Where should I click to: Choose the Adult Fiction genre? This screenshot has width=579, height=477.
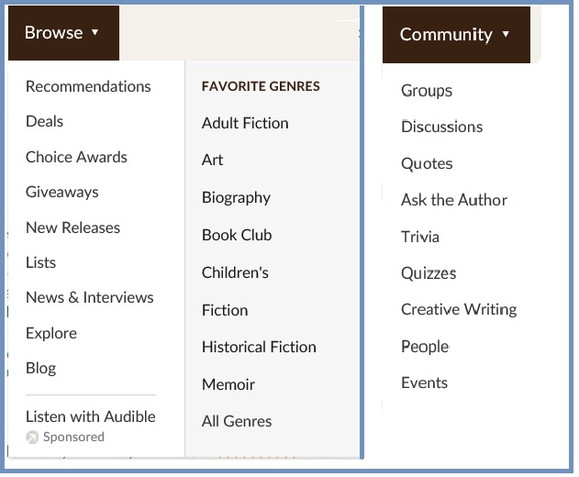click(245, 123)
